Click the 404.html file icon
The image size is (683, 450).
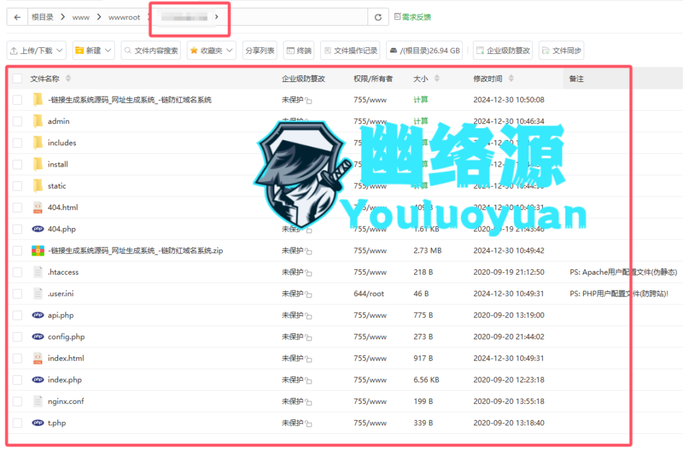click(38, 207)
